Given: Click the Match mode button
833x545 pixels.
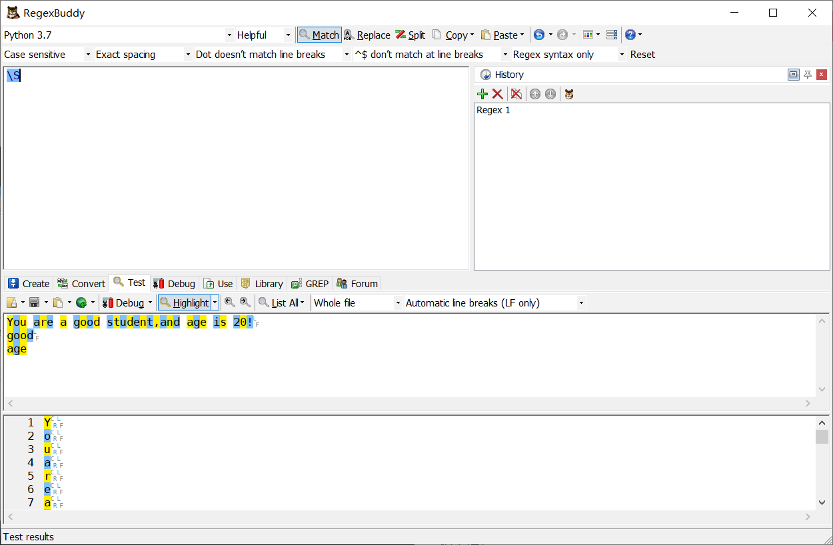Looking at the screenshot, I should (x=319, y=35).
